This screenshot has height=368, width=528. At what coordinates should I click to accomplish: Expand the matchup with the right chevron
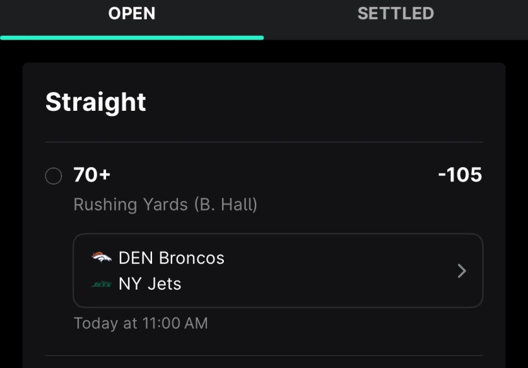[x=461, y=271]
